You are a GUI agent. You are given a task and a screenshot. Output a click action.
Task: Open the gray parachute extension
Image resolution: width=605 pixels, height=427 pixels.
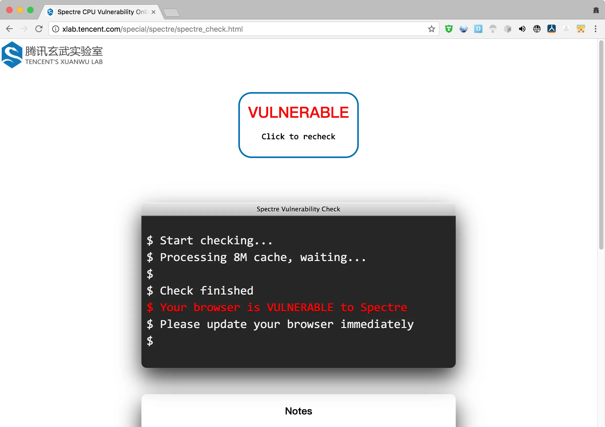click(493, 29)
